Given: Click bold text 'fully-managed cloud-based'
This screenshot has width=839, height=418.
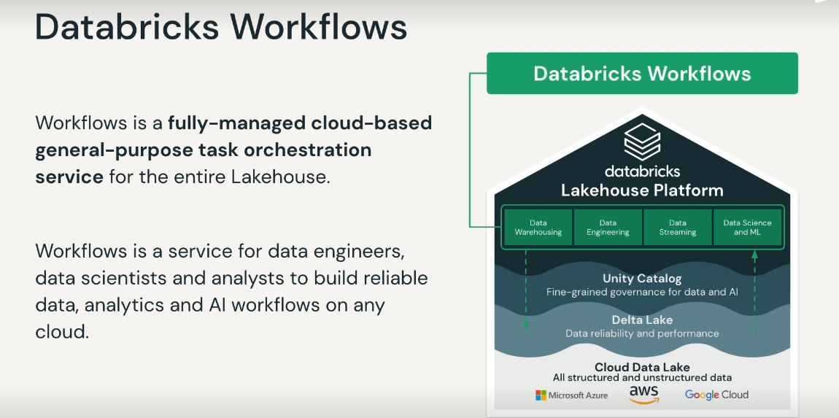Looking at the screenshot, I should (300, 123).
